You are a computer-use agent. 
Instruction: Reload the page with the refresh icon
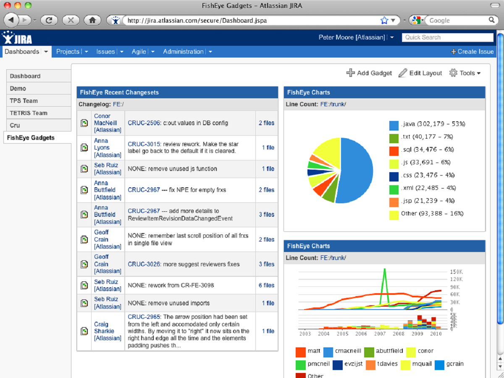click(x=49, y=20)
